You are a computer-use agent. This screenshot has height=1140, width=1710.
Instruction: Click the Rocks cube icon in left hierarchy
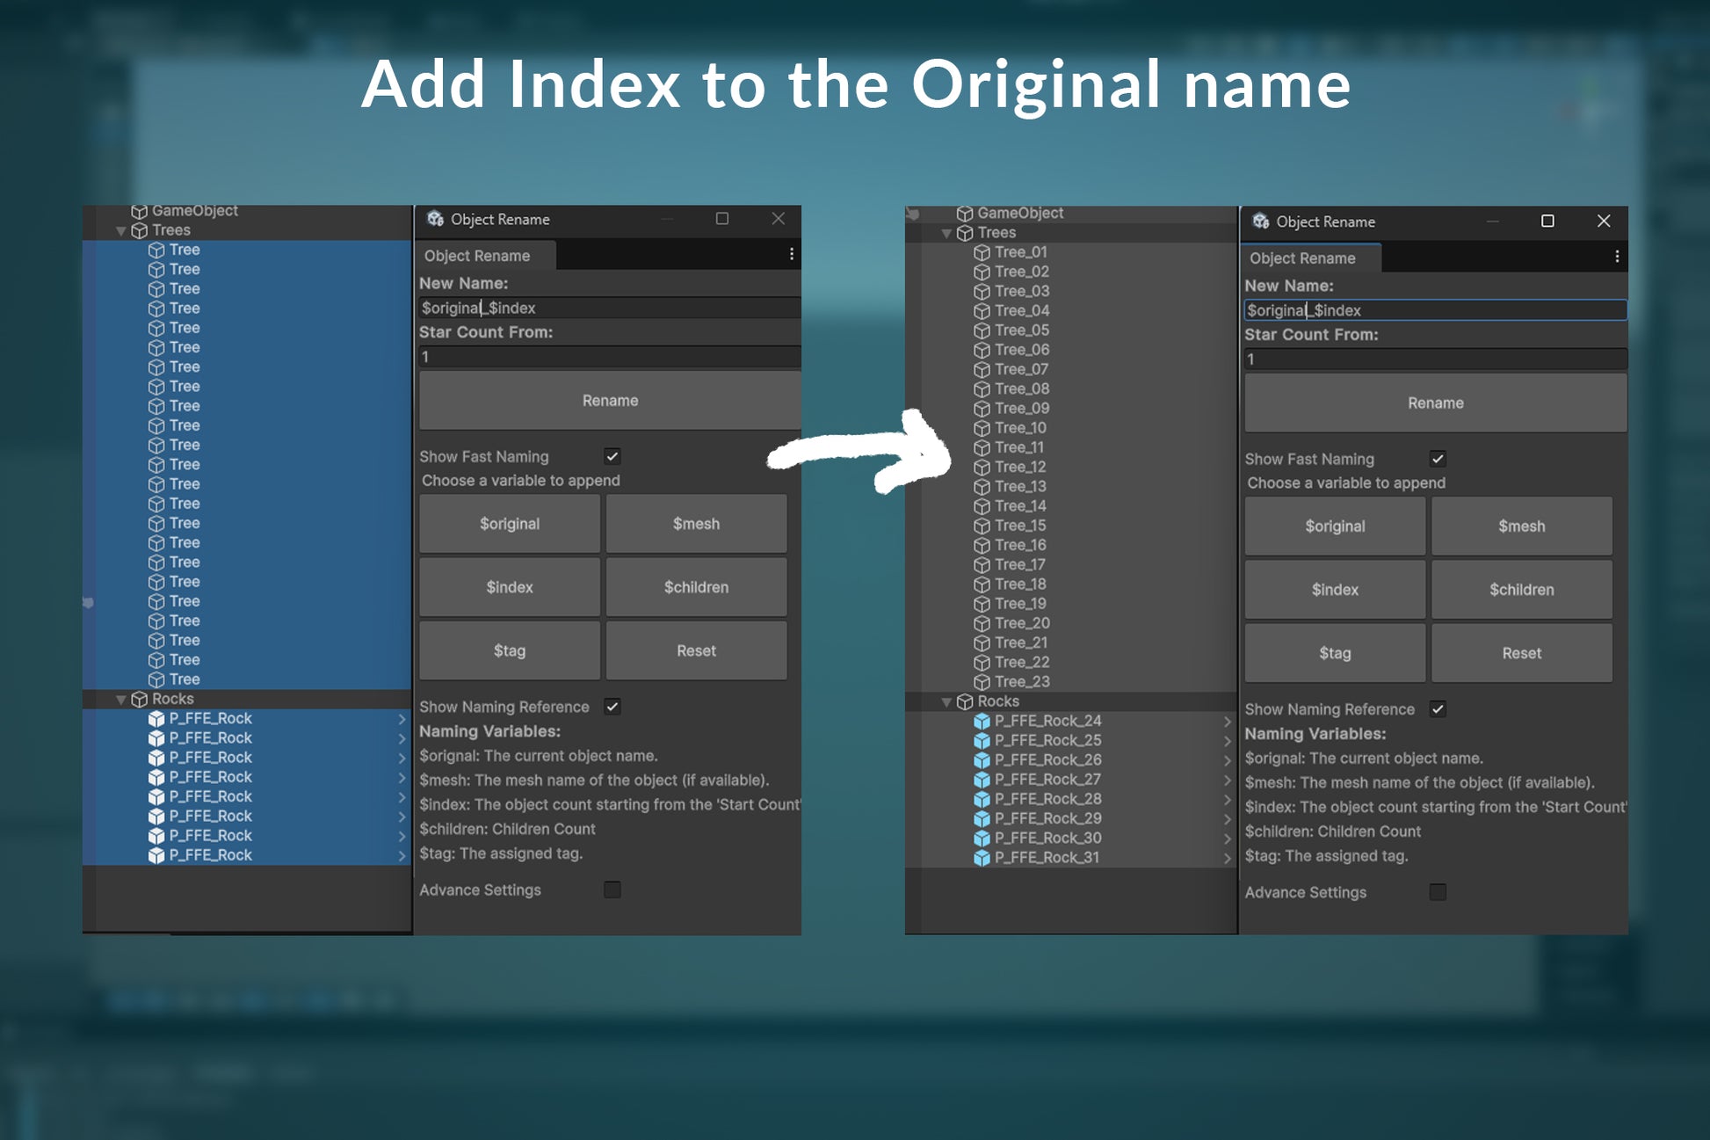click(x=139, y=700)
